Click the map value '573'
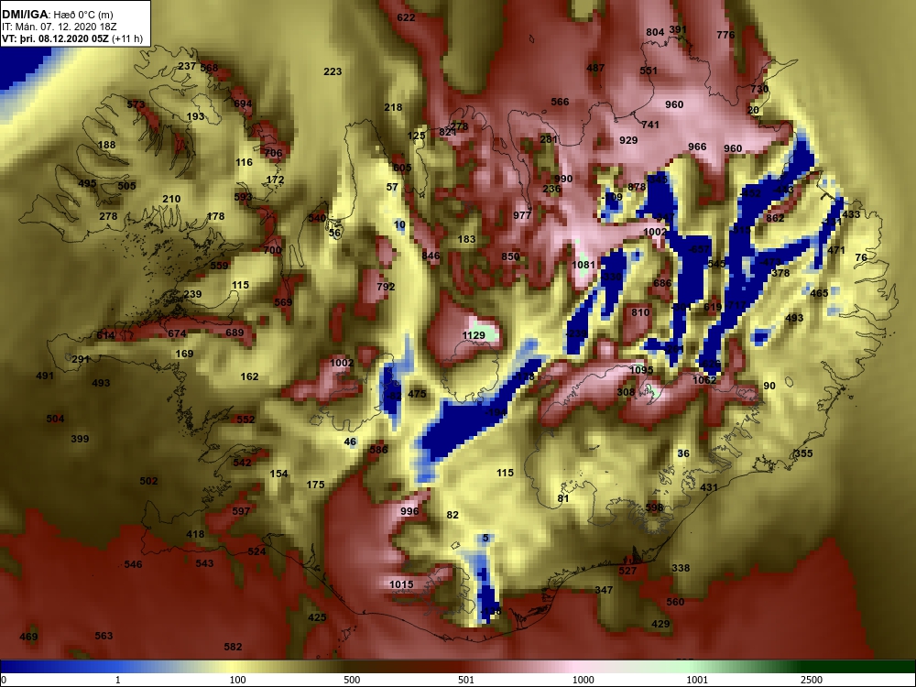 tap(136, 104)
